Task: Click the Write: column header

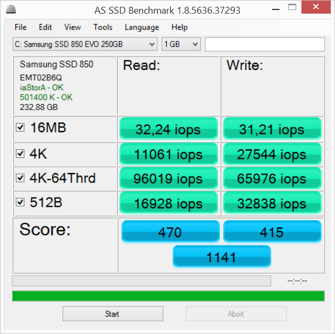Action: [x=245, y=65]
